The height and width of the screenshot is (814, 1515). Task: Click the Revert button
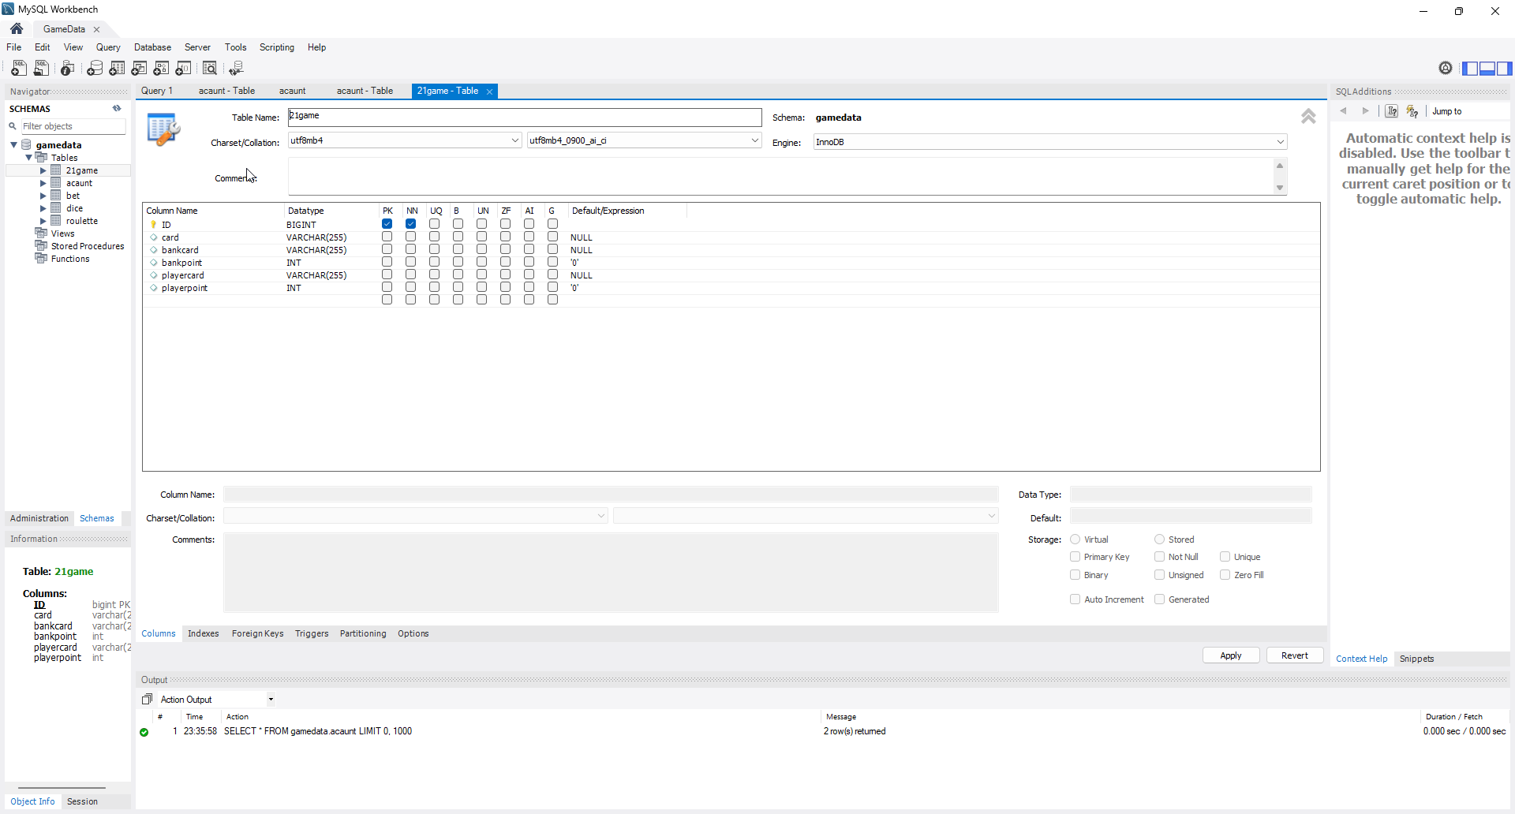(1295, 655)
